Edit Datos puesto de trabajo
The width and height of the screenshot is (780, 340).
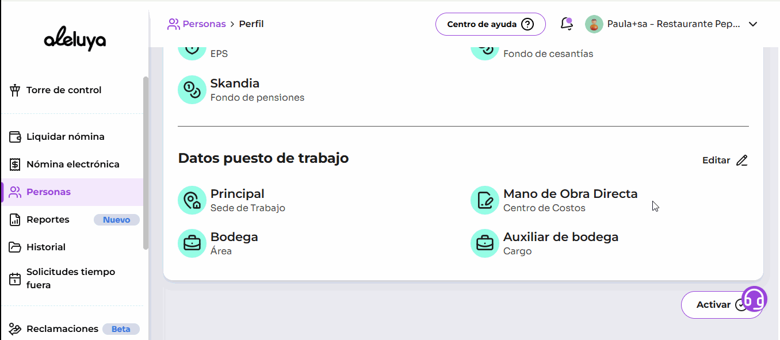(x=725, y=161)
